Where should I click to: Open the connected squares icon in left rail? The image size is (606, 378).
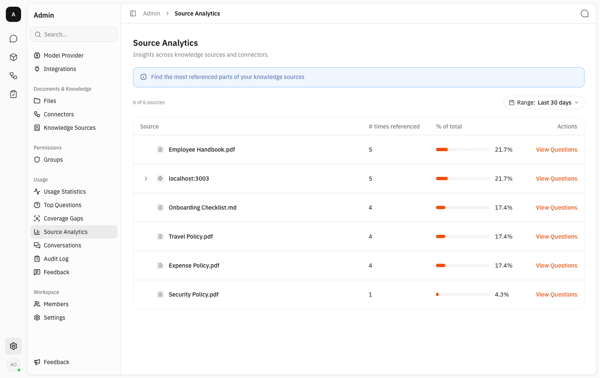click(x=13, y=76)
